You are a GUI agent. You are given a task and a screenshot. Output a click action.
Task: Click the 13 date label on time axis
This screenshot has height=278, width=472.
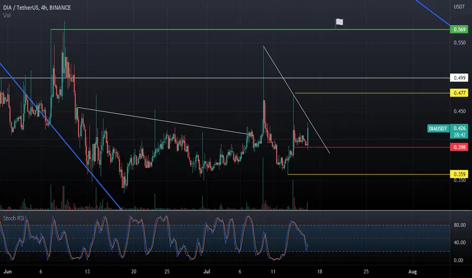pyautogui.click(x=87, y=272)
